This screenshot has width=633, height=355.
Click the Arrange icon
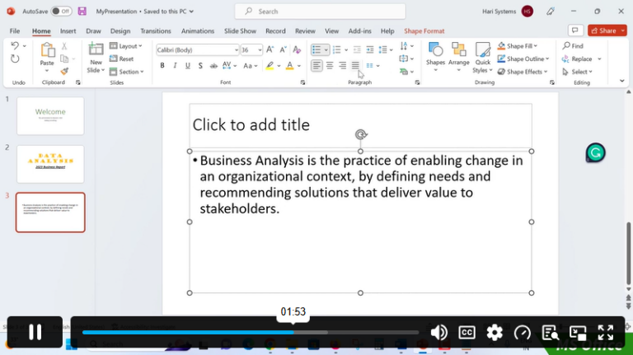(x=458, y=49)
